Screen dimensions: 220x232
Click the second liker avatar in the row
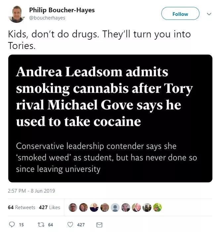(83, 208)
